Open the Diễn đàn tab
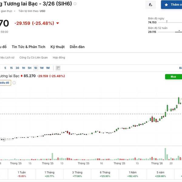This screenshot has height=182, width=182. coord(77,47)
